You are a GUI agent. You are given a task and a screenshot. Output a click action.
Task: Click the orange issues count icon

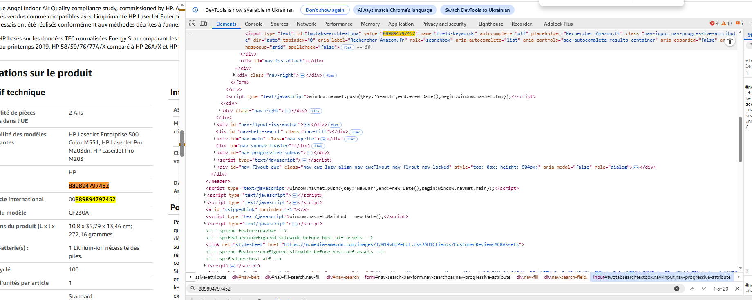[x=739, y=23]
